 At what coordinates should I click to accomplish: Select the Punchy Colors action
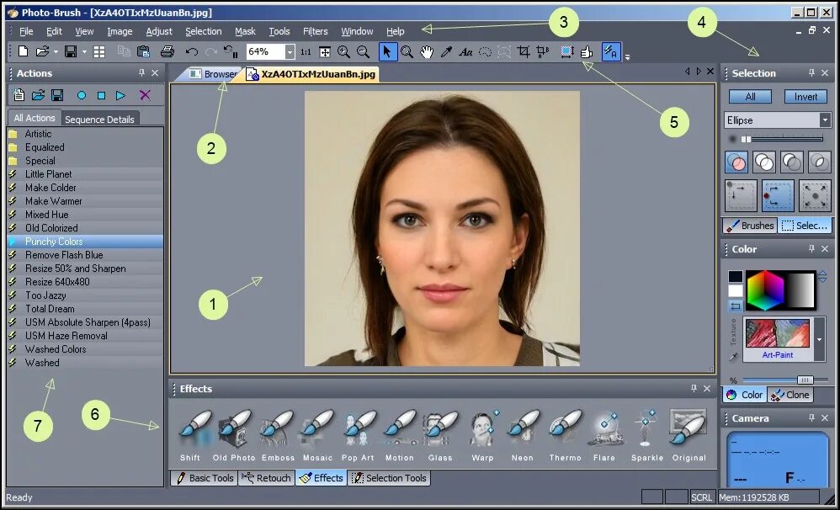pyautogui.click(x=86, y=242)
